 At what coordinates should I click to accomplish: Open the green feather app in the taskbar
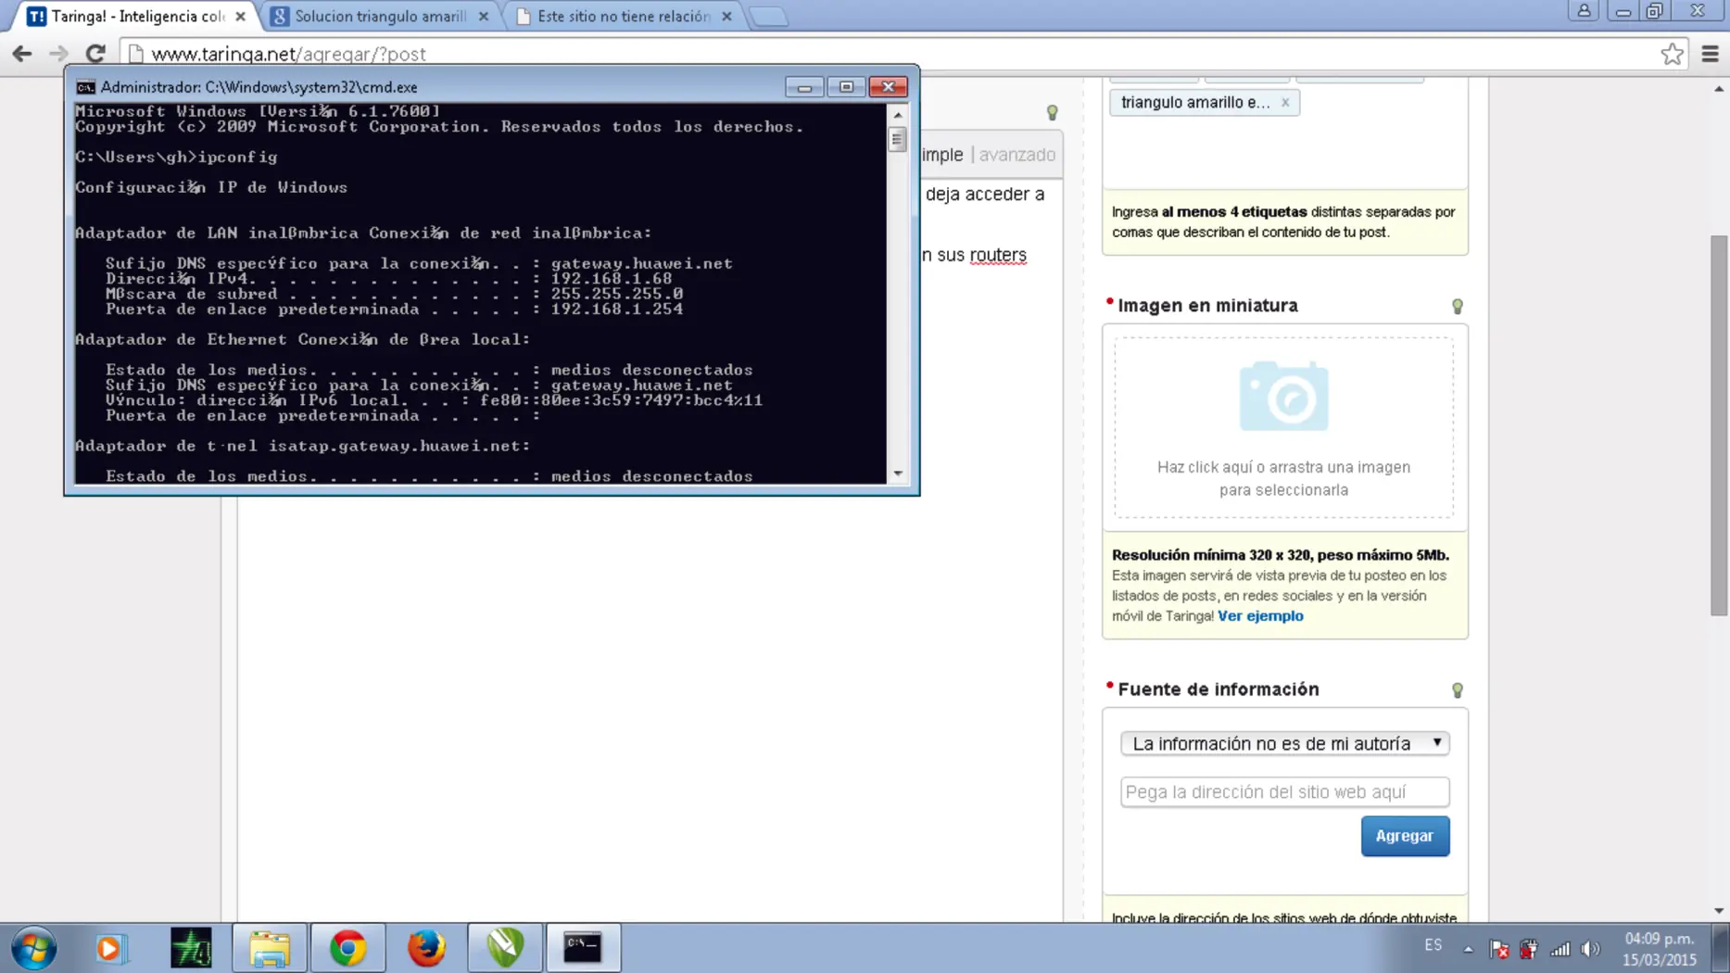point(505,948)
